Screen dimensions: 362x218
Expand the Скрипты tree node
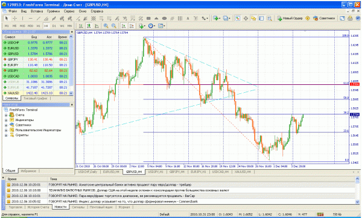tap(6, 135)
